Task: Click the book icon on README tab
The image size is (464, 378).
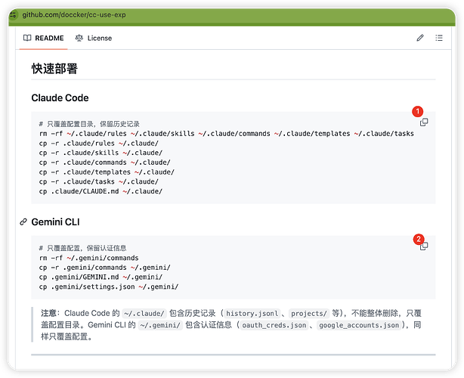Action: point(27,38)
